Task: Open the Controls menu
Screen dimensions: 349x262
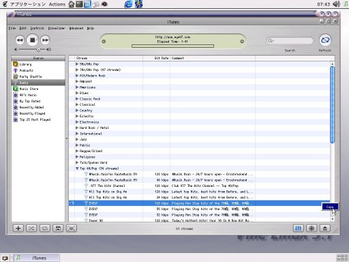Action: 37,28
